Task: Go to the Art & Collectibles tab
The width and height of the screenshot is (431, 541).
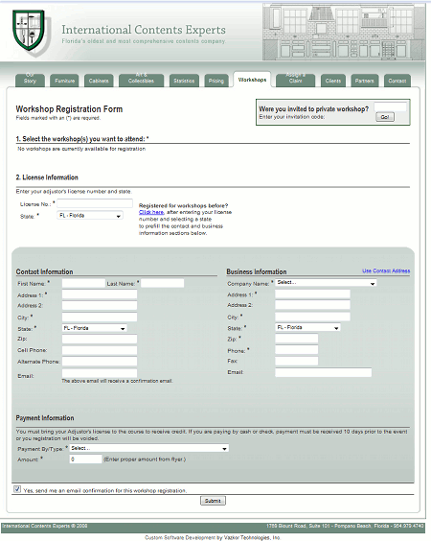Action: click(x=141, y=80)
